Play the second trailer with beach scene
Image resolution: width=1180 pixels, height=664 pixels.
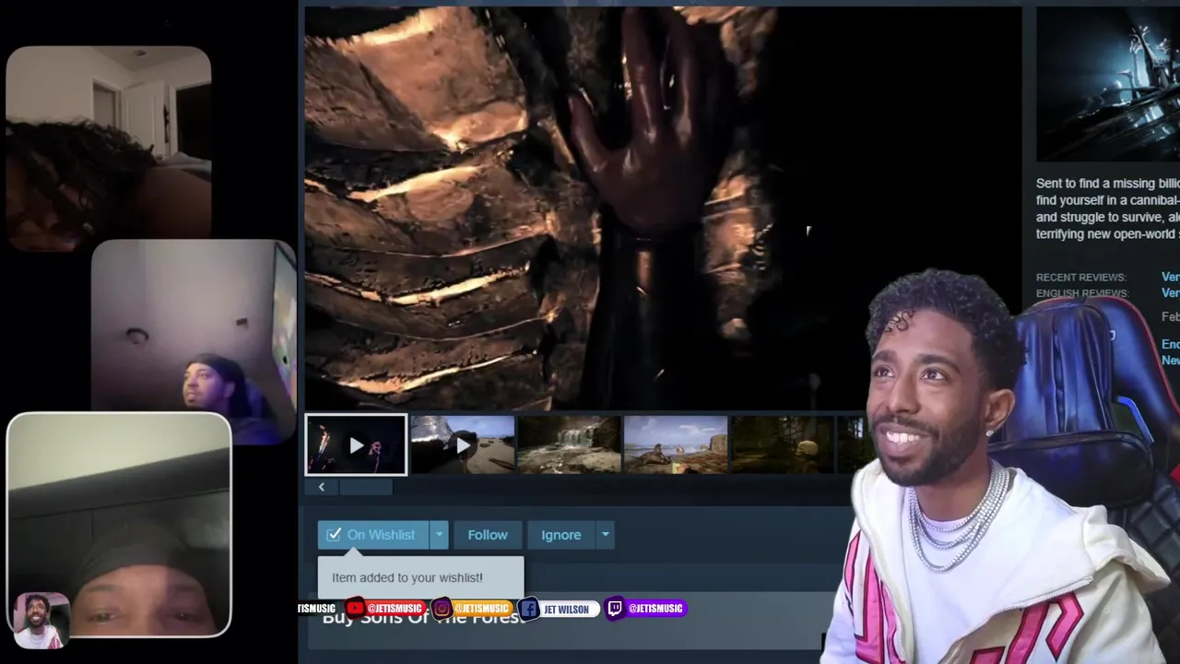point(462,445)
